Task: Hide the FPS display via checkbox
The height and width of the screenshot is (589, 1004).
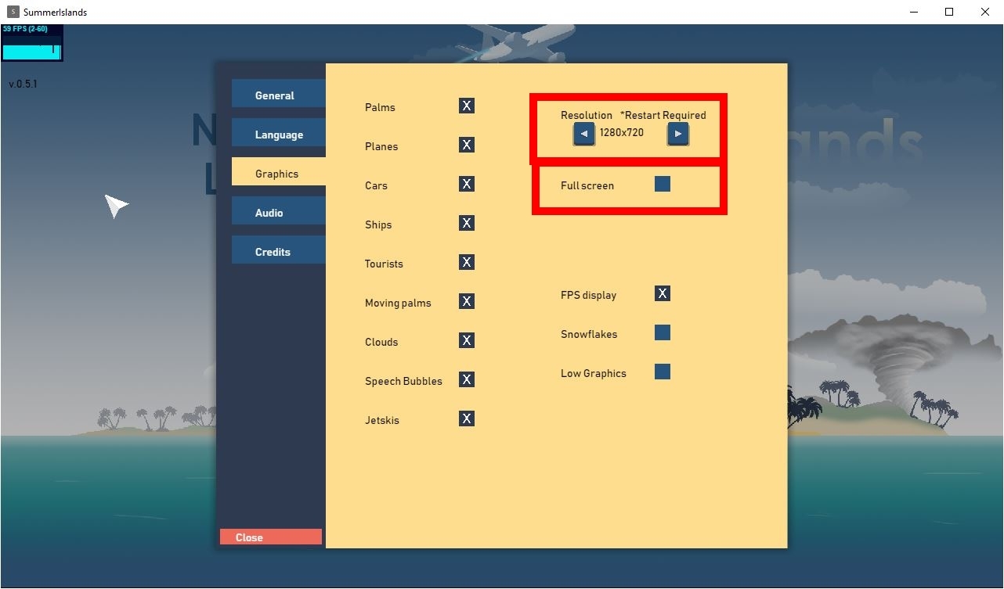Action: coord(663,294)
